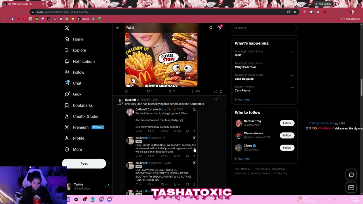The image size is (363, 204).
Task: Open the McDonald's burger post image
Action: click(161, 60)
